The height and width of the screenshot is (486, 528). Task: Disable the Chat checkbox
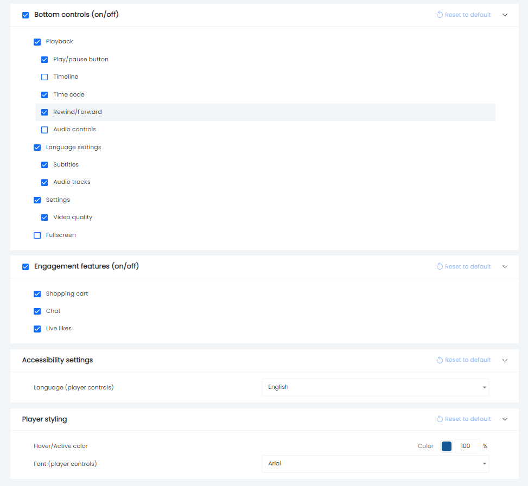[x=37, y=311]
